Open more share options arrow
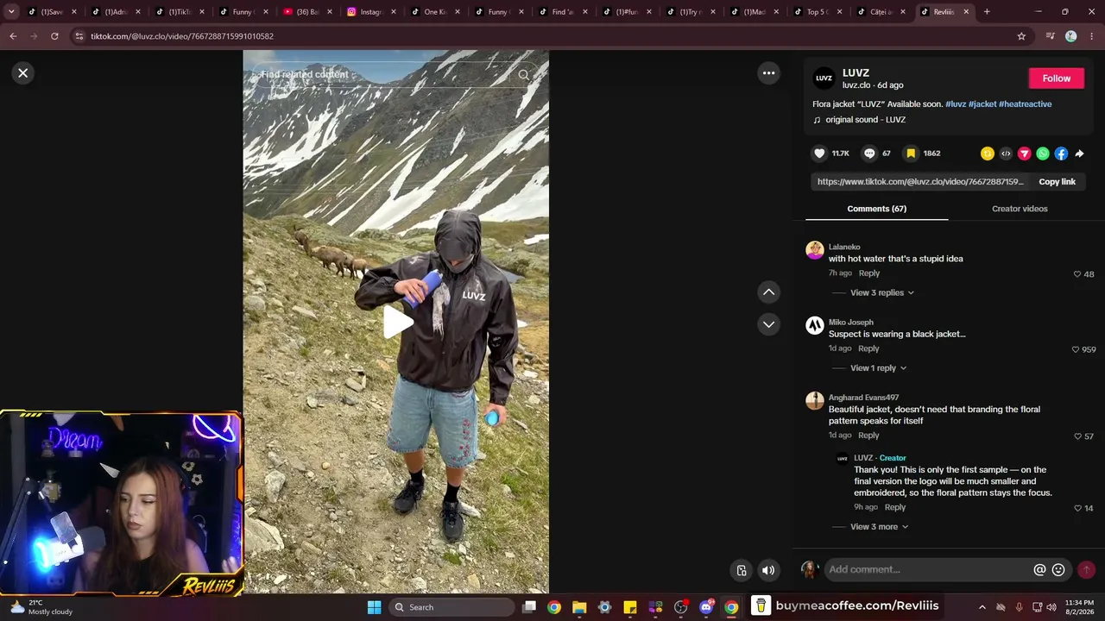This screenshot has width=1105, height=621. (x=1079, y=154)
